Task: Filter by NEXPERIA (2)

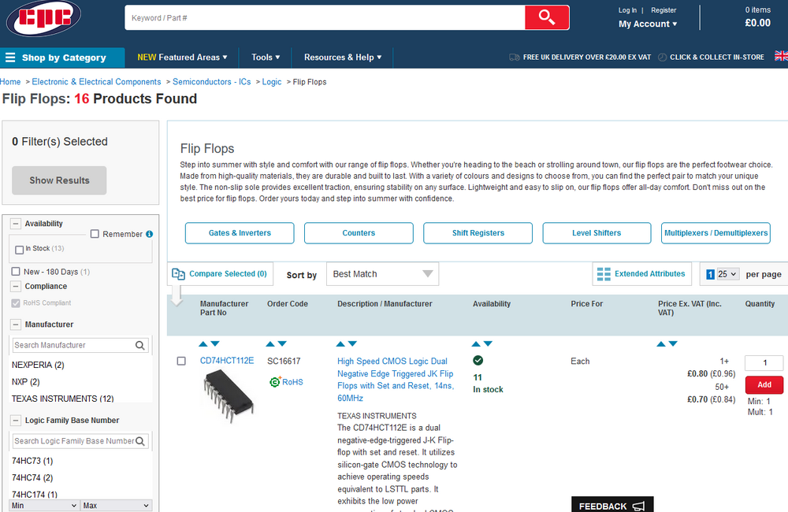Action: [x=38, y=365]
